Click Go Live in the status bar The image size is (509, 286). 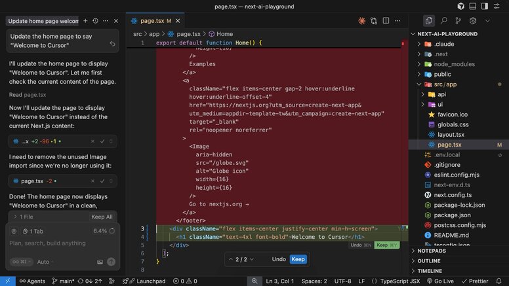point(440,281)
